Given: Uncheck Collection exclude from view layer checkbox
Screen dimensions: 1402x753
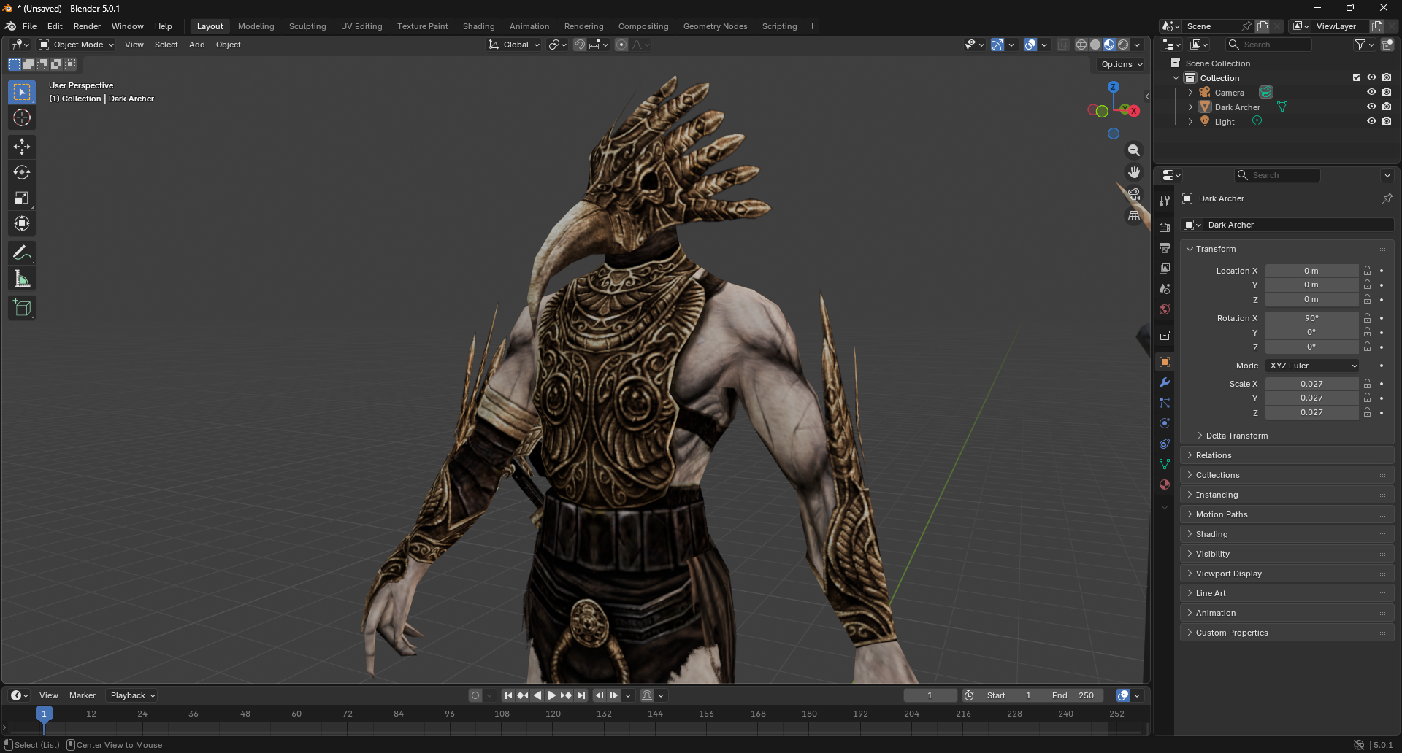Looking at the screenshot, I should point(1357,77).
